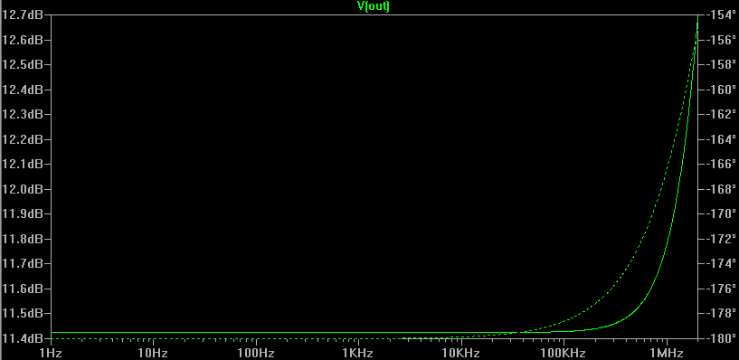This screenshot has height=360, width=739.
Task: Click the 10Hz frequency axis label
Action: 152,353
